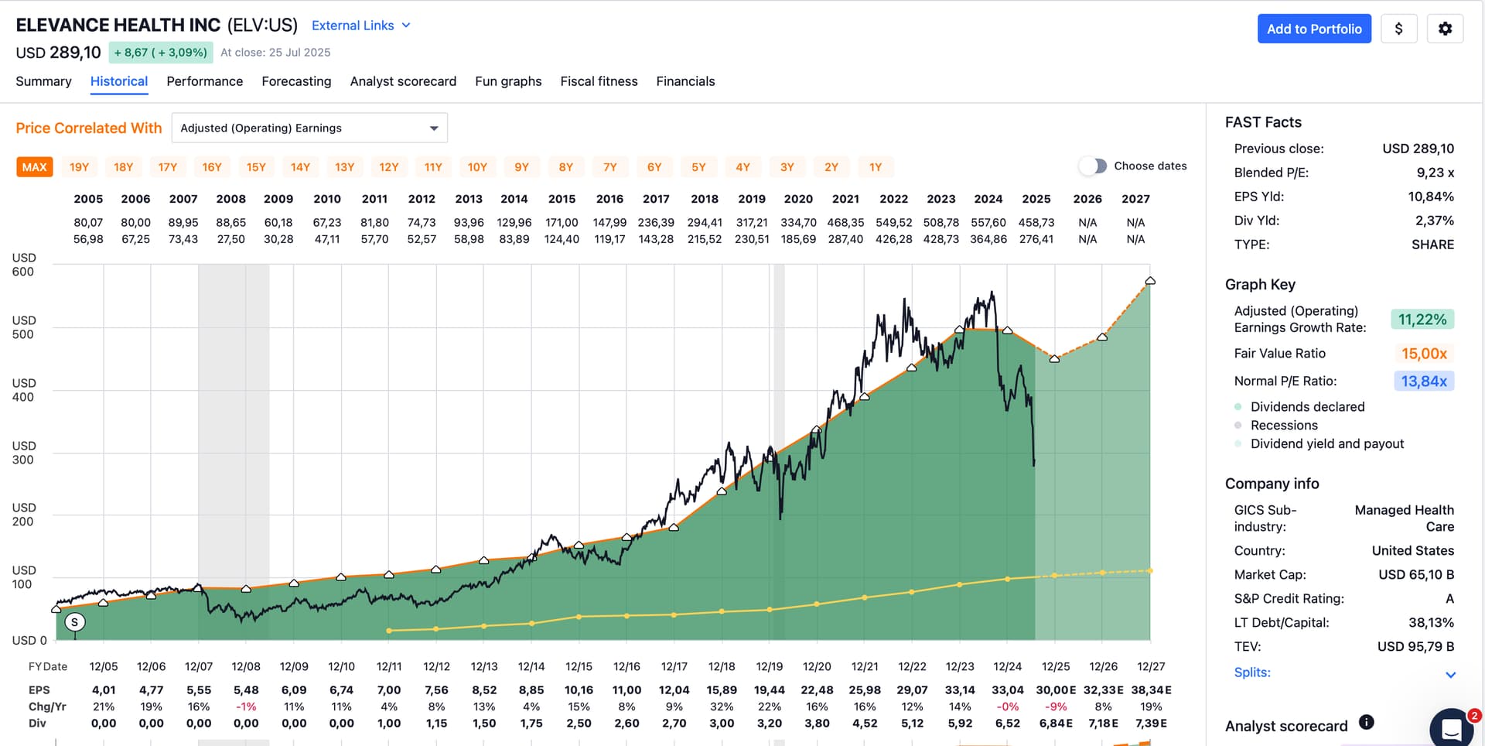
Task: Open the chat support bubble icon
Action: pos(1451,727)
